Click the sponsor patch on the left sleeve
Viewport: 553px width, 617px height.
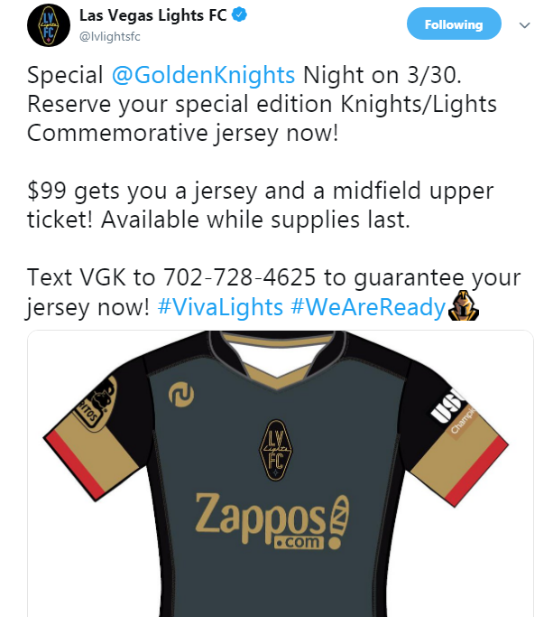[x=97, y=403]
